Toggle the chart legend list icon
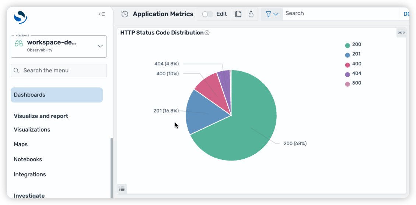 pos(122,188)
